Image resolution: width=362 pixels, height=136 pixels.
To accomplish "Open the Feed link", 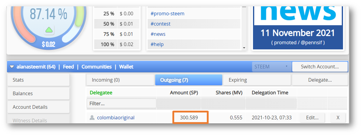I will [68, 67].
